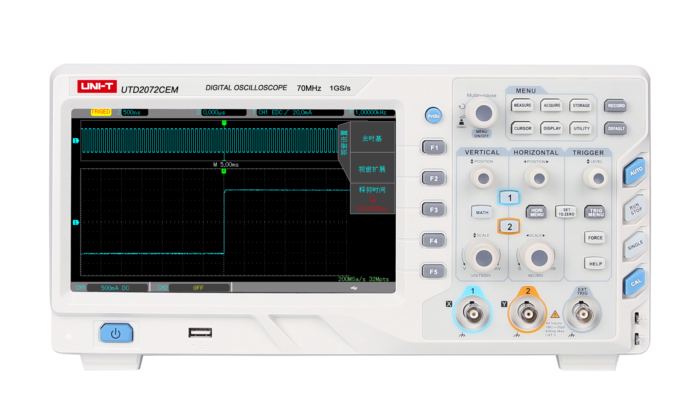Screen dimensions: 699x404
Task: Open the DISPLAY menu
Action: coord(552,128)
